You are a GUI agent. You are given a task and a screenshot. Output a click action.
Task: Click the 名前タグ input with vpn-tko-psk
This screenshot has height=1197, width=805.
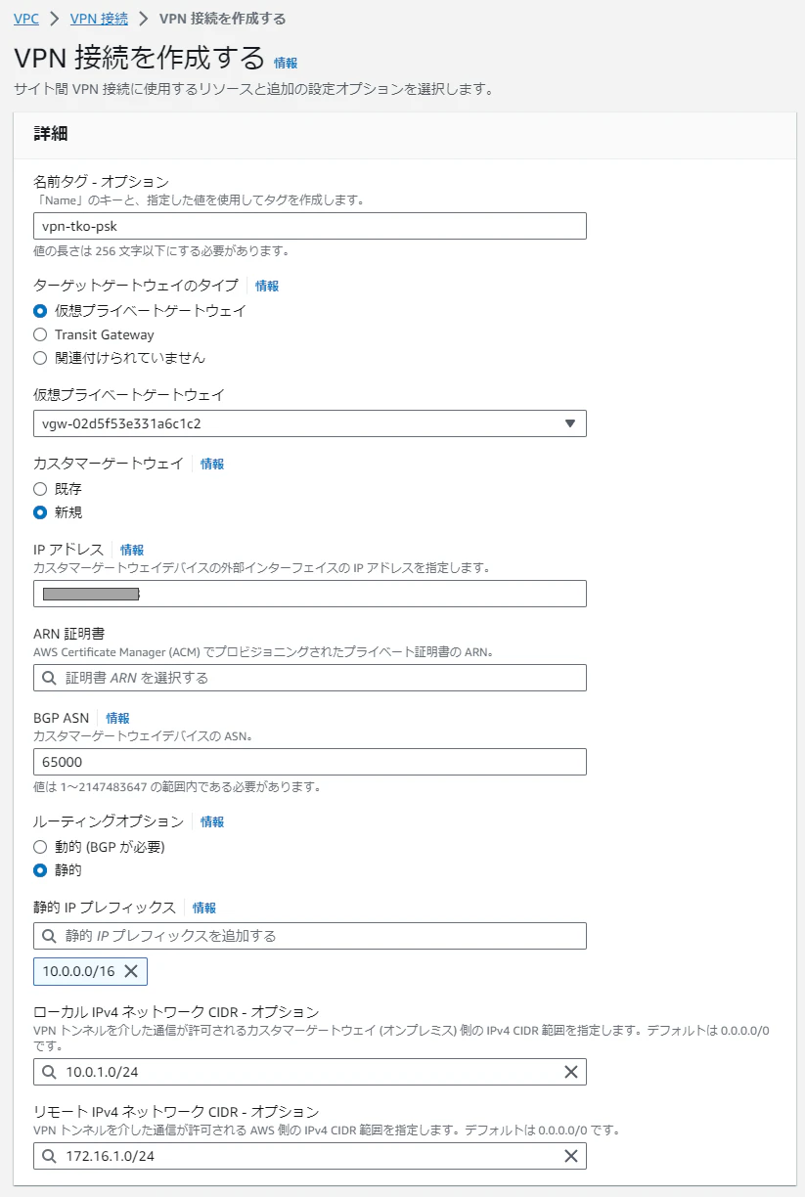point(309,226)
